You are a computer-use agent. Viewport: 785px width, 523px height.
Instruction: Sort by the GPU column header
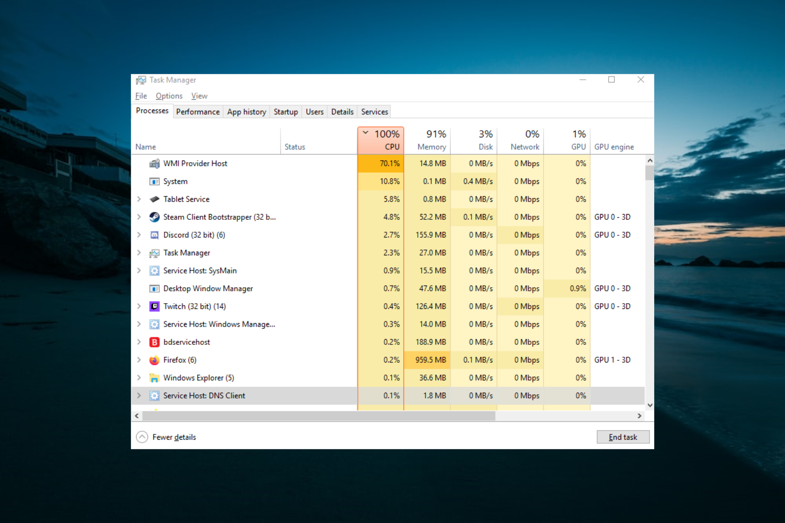pyautogui.click(x=567, y=141)
